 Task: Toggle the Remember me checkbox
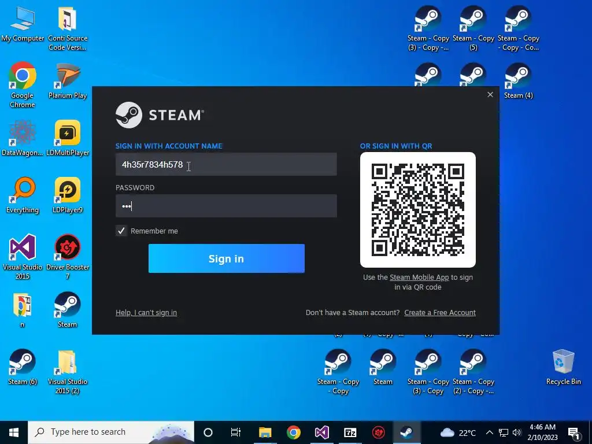click(121, 231)
